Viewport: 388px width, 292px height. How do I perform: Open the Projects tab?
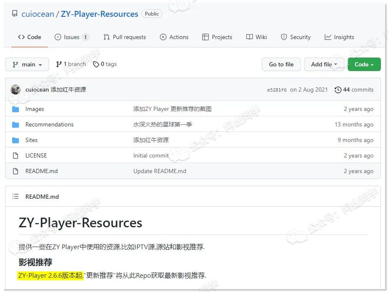(217, 37)
